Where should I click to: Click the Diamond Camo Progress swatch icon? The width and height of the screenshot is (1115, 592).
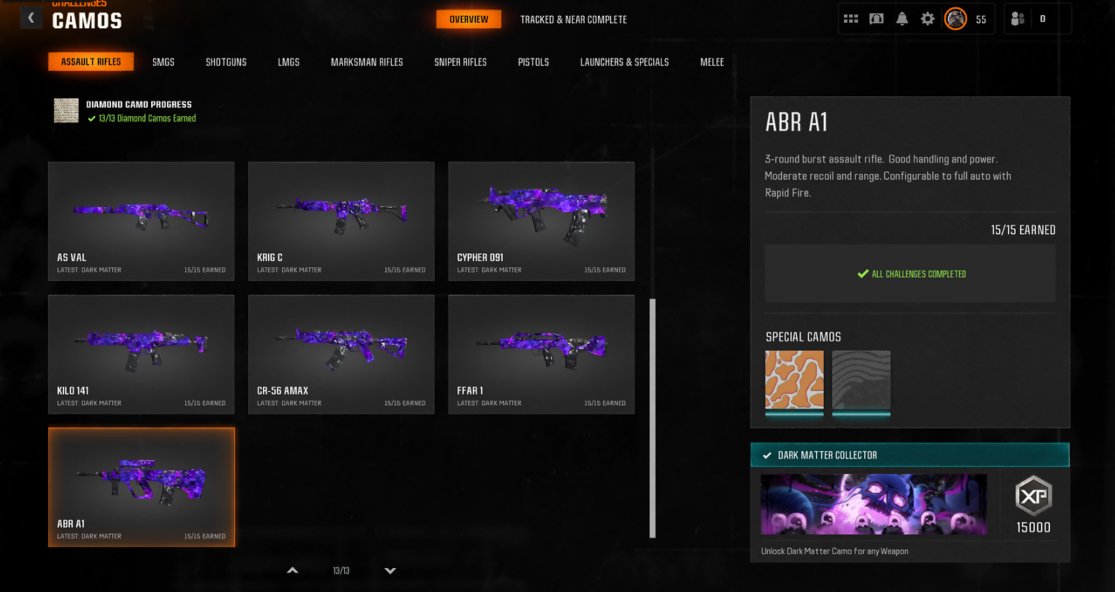[x=66, y=110]
